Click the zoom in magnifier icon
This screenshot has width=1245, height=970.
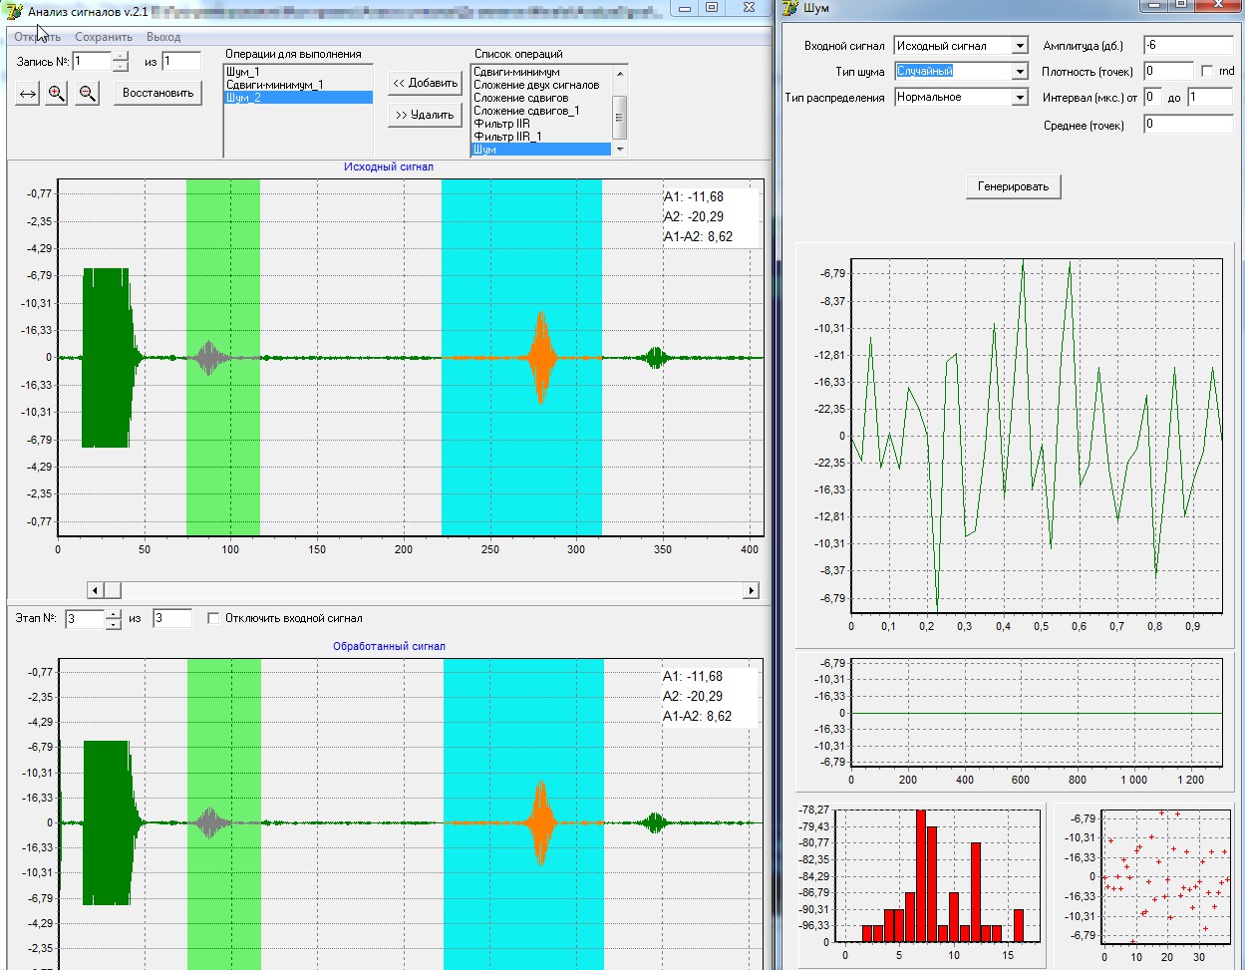click(57, 94)
